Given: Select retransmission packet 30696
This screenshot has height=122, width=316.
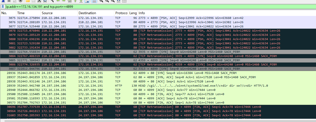Looking at the screenshot, I should 158,107.
